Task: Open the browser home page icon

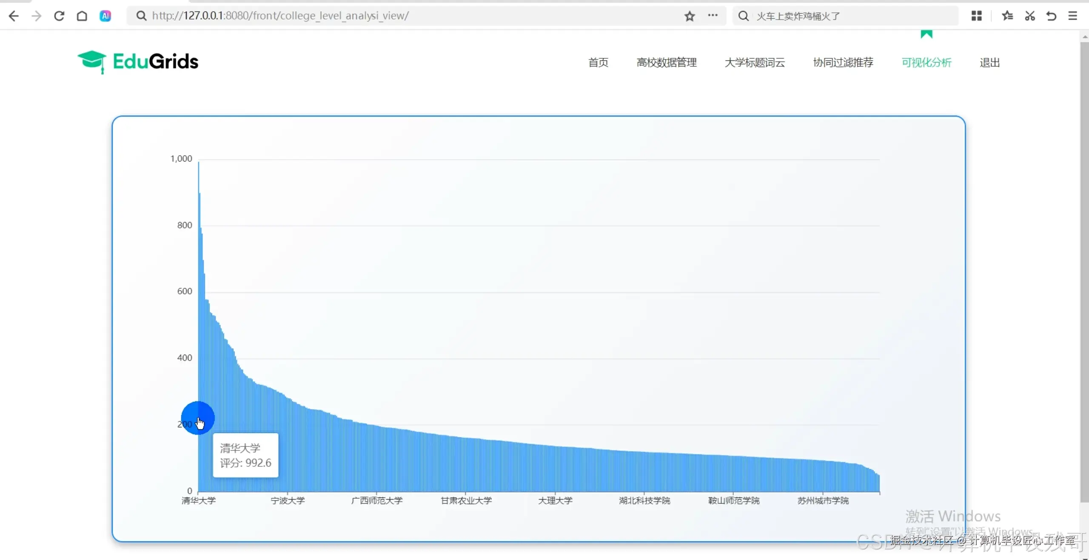Action: click(82, 16)
